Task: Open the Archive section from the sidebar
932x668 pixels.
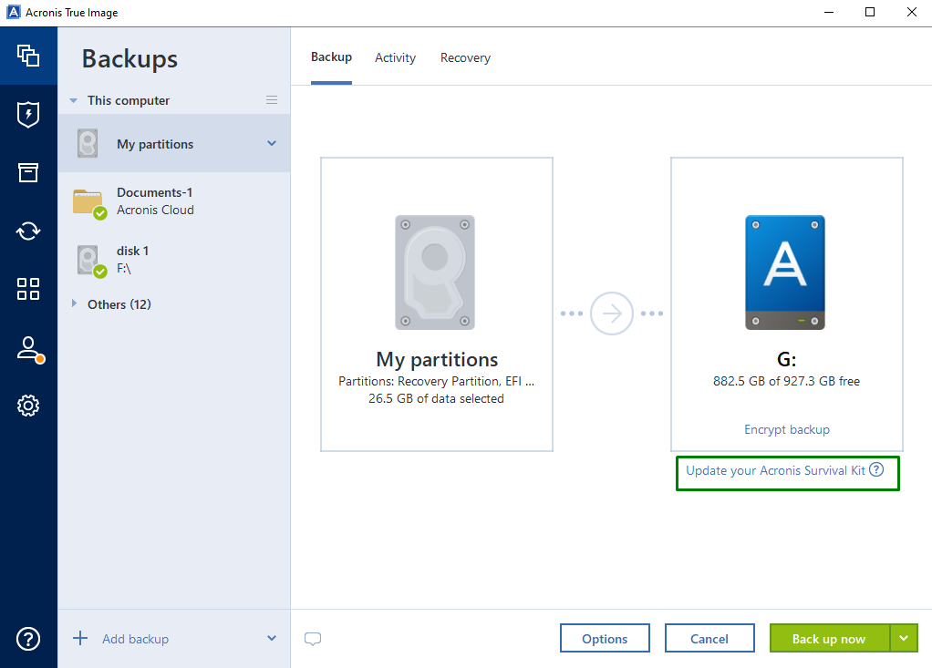Action: 28,172
